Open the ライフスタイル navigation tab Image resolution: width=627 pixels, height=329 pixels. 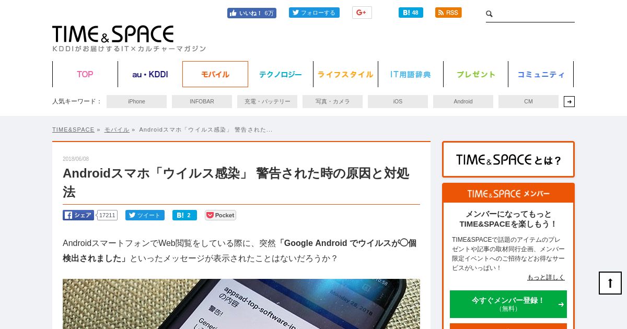point(345,74)
